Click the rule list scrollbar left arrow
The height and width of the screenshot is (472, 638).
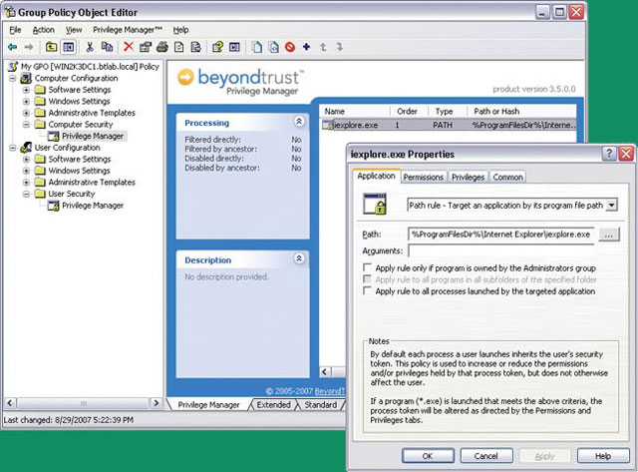pos(325,372)
